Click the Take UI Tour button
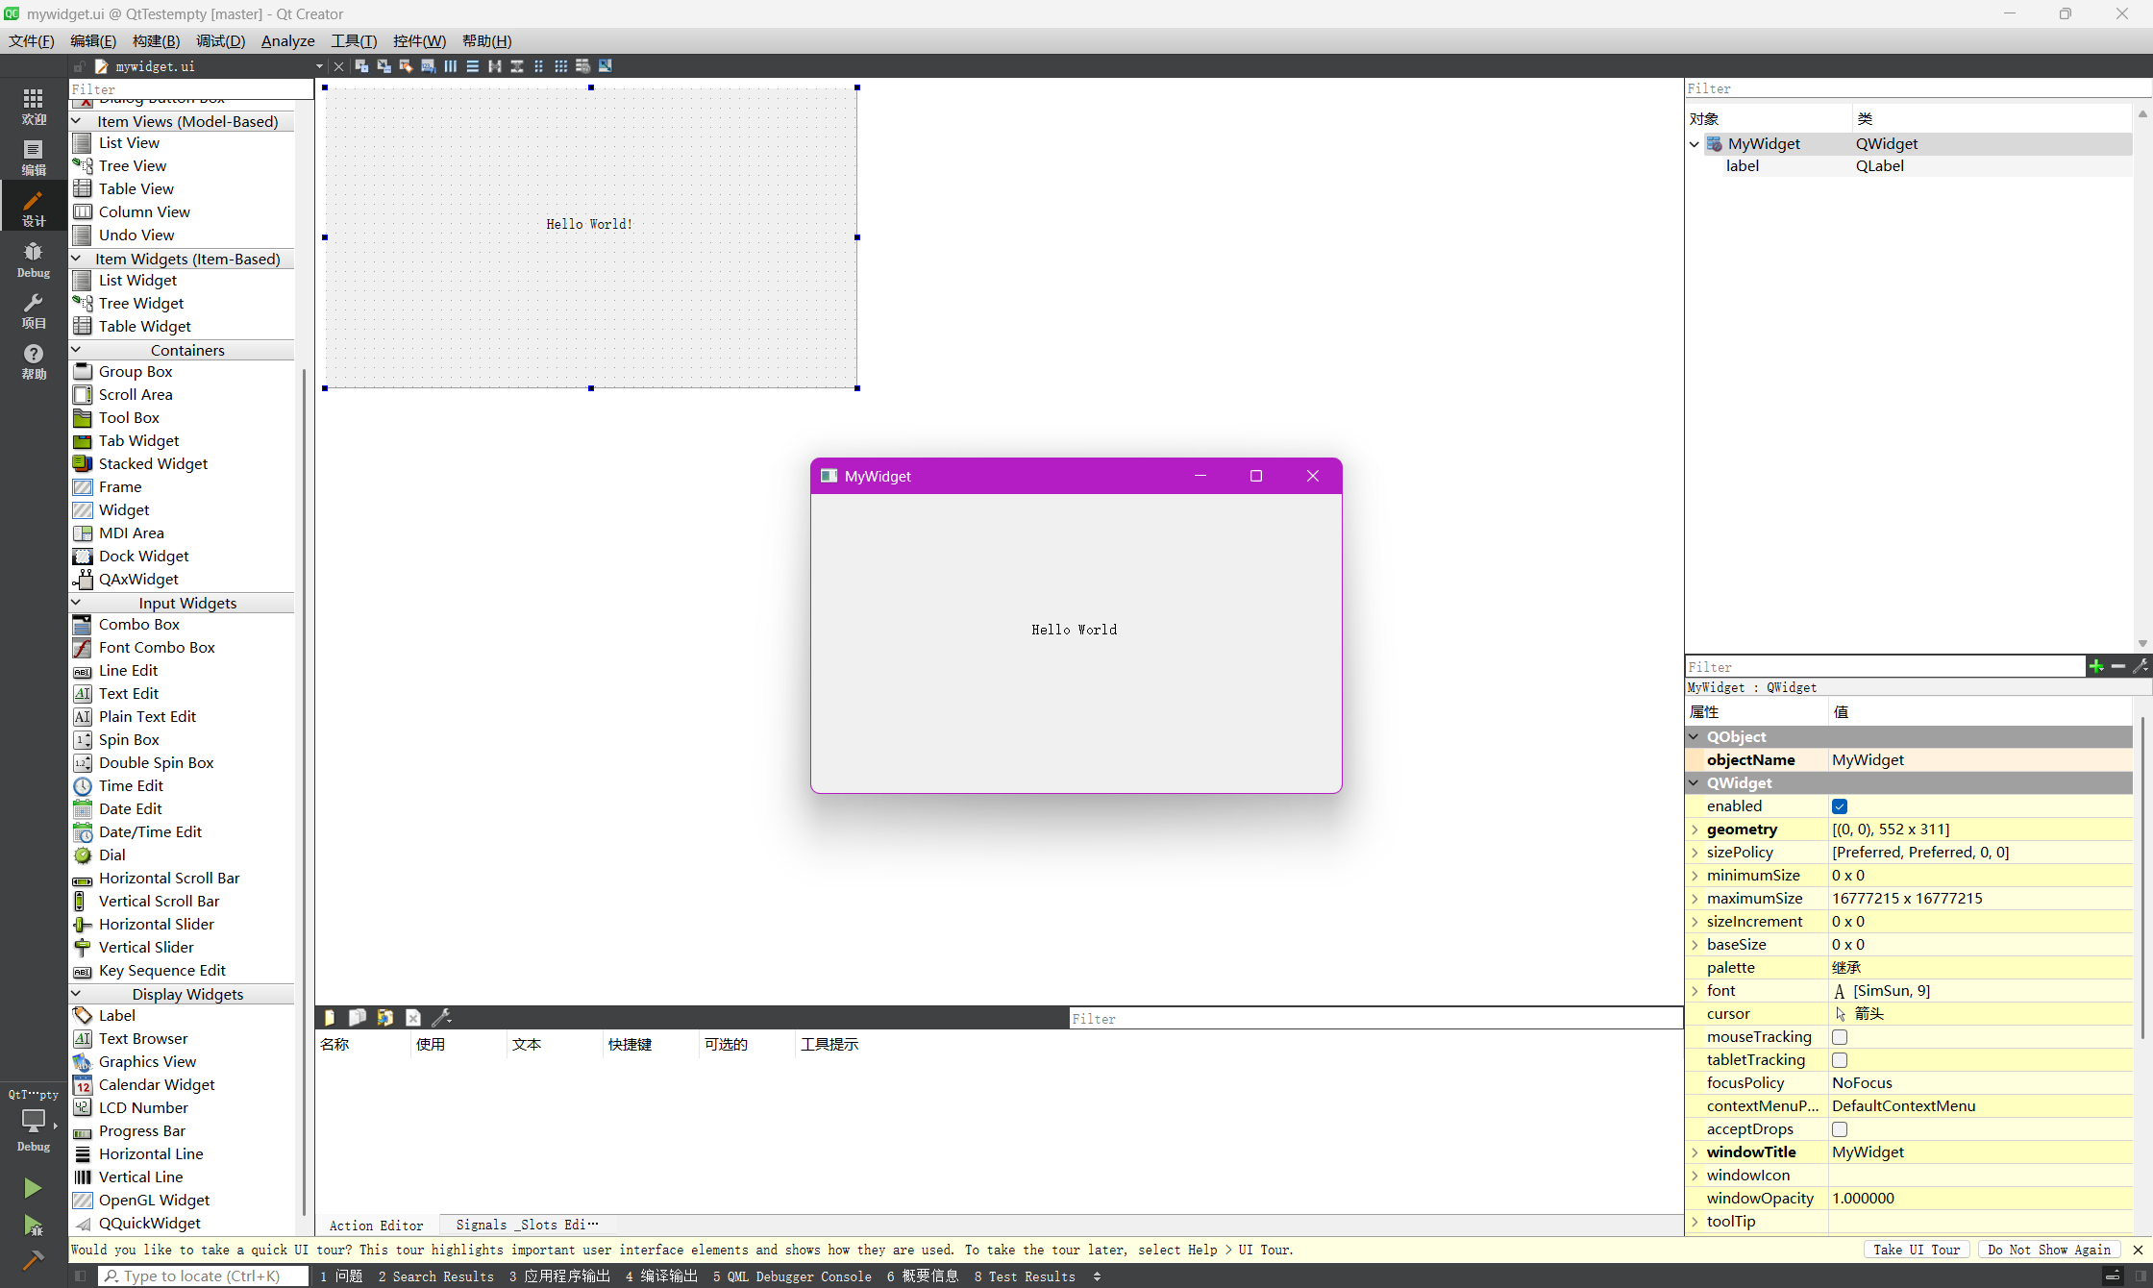Viewport: 2153px width, 1288px height. pos(1916,1250)
